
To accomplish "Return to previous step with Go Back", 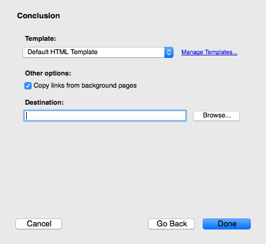I will 171,224.
